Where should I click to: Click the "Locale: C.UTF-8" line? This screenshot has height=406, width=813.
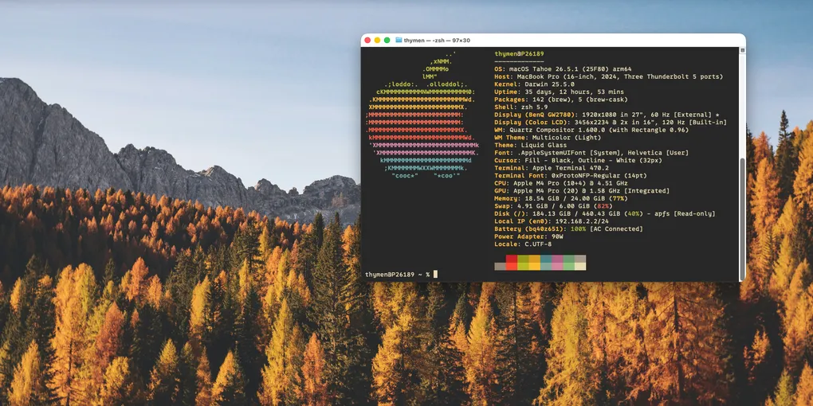[523, 244]
